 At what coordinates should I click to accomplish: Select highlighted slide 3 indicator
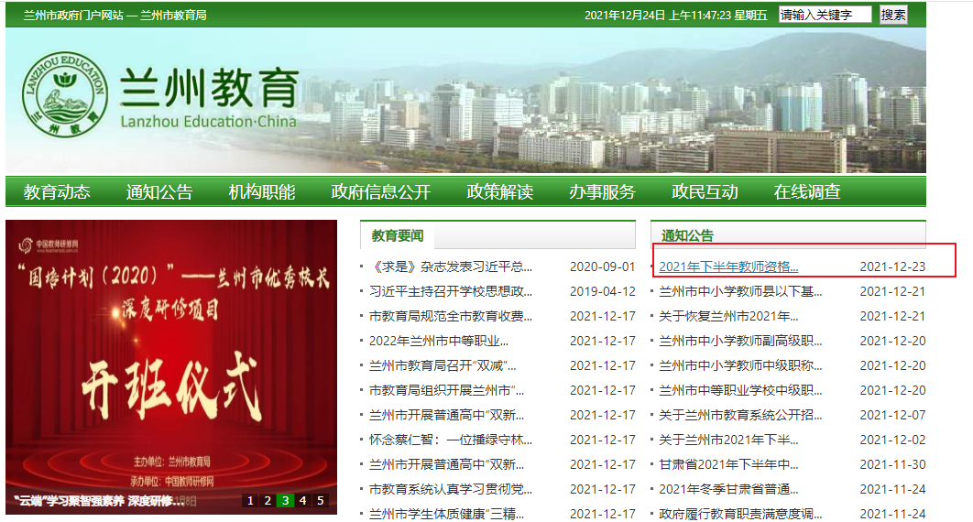click(286, 500)
